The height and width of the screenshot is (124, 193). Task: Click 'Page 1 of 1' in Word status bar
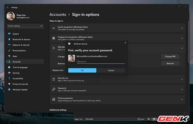click(79, 119)
